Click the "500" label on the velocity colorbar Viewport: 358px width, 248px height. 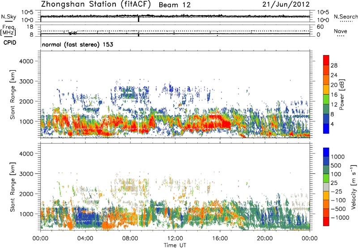tap(337, 166)
